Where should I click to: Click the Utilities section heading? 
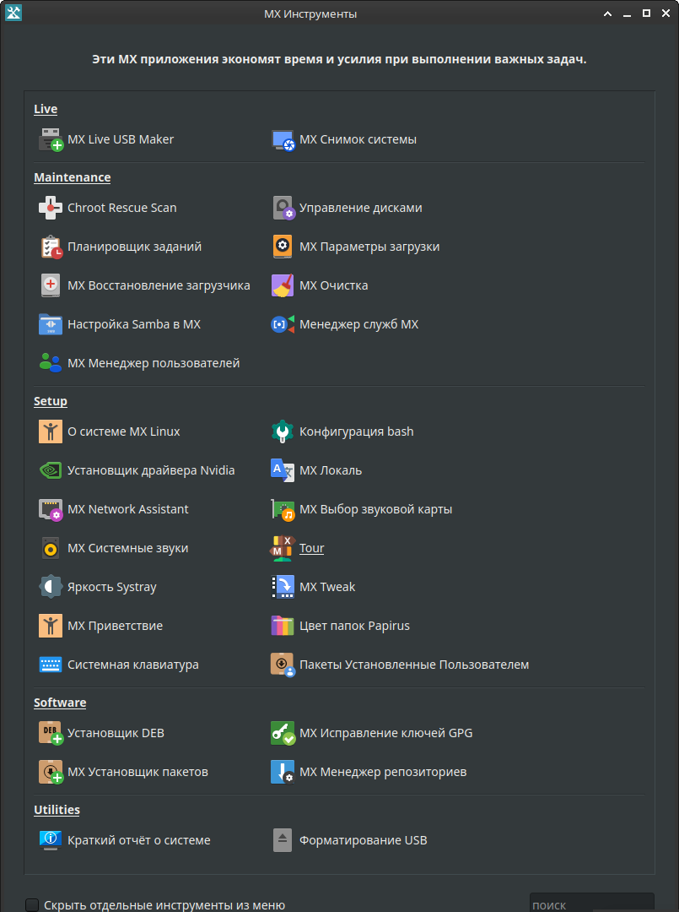57,810
